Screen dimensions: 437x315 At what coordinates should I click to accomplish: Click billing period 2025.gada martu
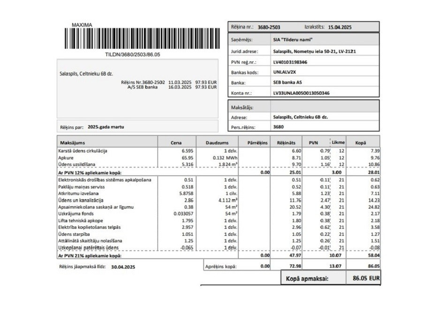click(x=106, y=127)
